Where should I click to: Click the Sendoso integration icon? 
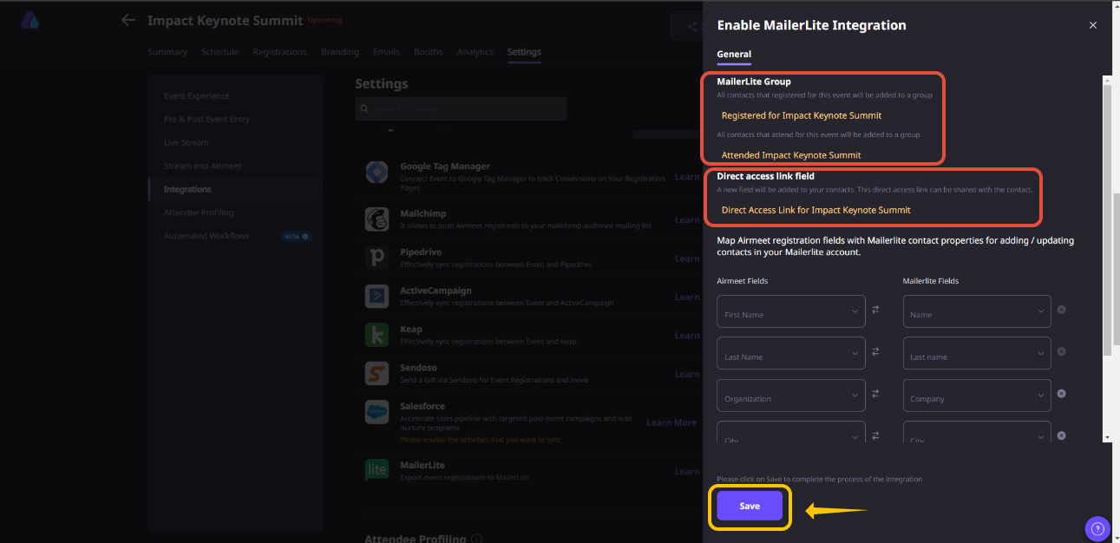(377, 374)
